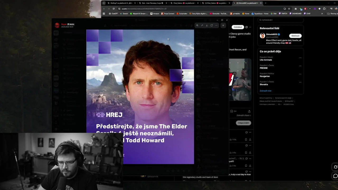Screen dimensions: 338x190
Task: Bookmark this page with star icon
Action: pyautogui.click(x=288, y=9)
